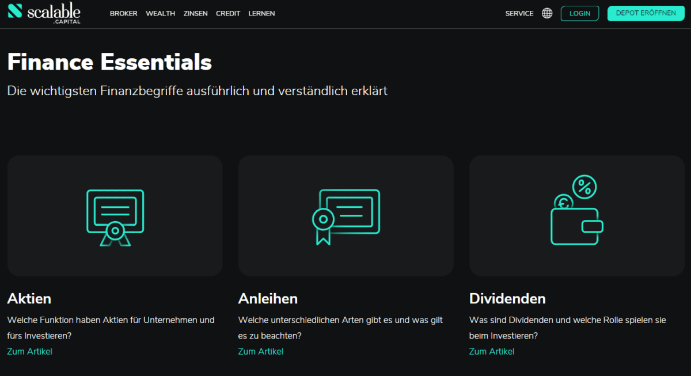The image size is (691, 376).
Task: Open the WEALTH menu item
Action: 160,13
